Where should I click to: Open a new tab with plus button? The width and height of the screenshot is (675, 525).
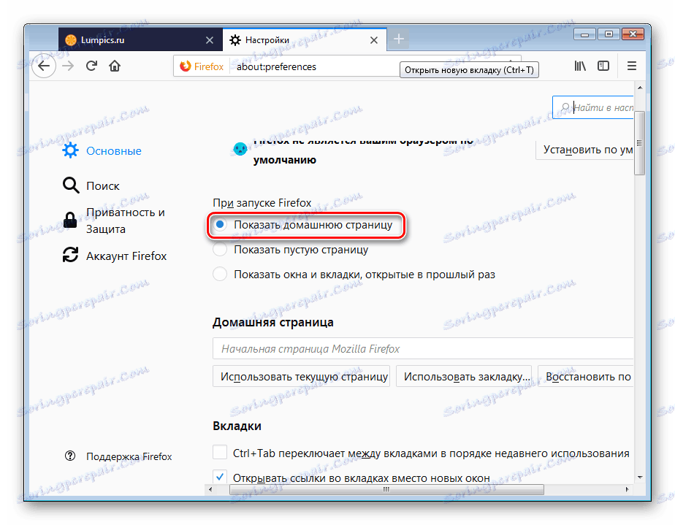pyautogui.click(x=399, y=39)
